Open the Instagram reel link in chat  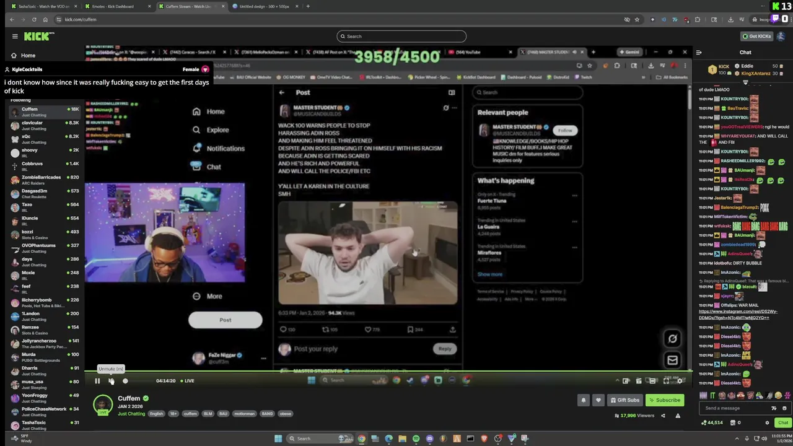[738, 315]
